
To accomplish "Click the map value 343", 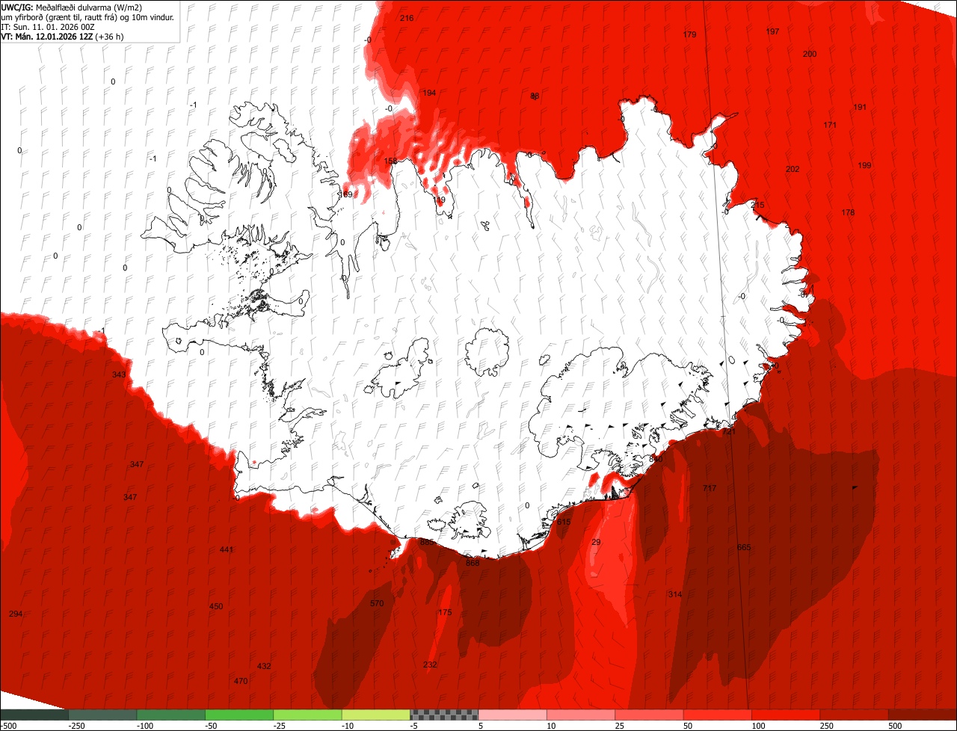I will (119, 374).
